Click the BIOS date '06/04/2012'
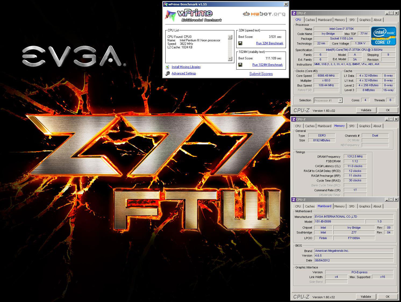401x302 pixels. tap(354, 260)
